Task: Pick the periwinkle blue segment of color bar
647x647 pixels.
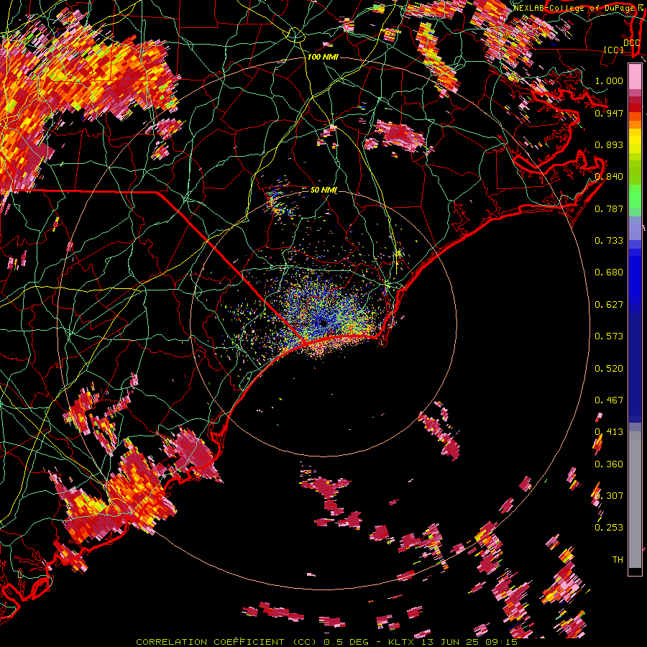Action: point(635,229)
